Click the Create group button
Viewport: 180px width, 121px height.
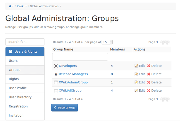coord(64,107)
